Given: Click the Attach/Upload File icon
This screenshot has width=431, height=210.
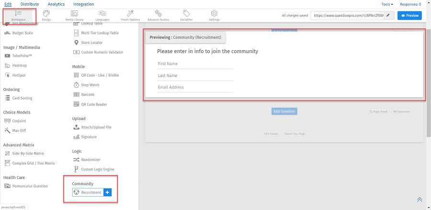Looking at the screenshot, I should click(x=77, y=127).
